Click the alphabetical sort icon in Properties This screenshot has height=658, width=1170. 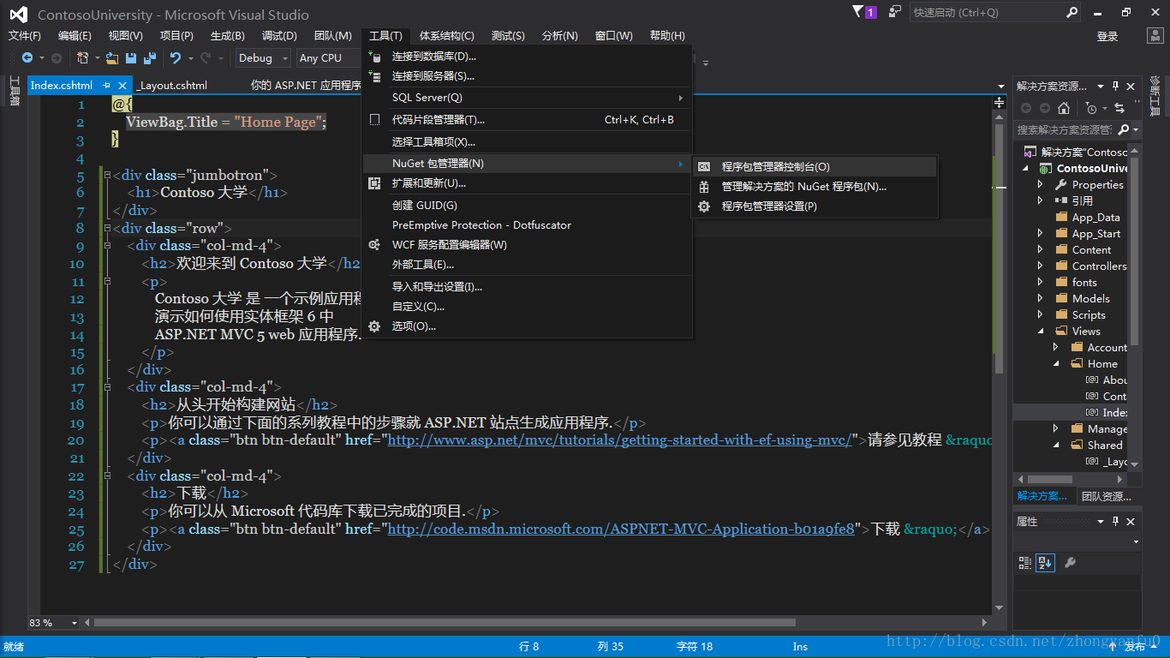click(1045, 563)
